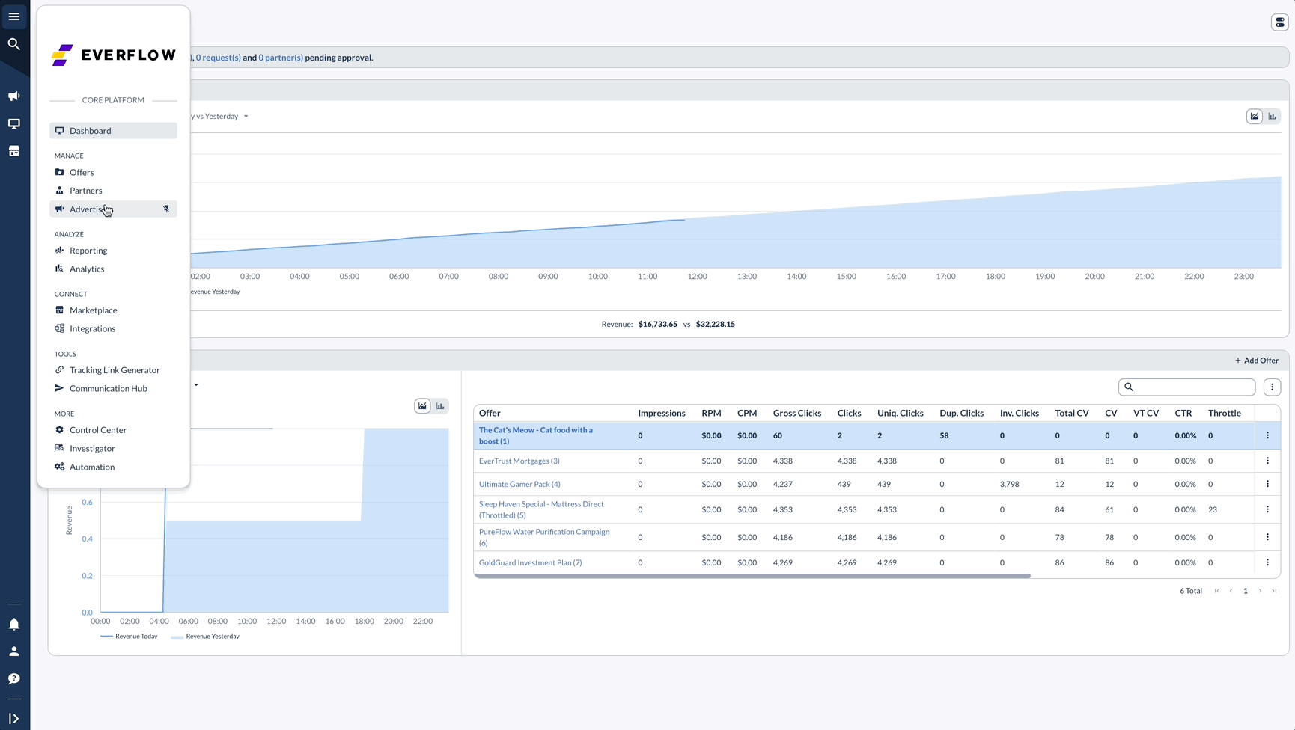Switch top revenue chart to bar view
Viewport: 1295px width, 730px height.
(x=1272, y=117)
